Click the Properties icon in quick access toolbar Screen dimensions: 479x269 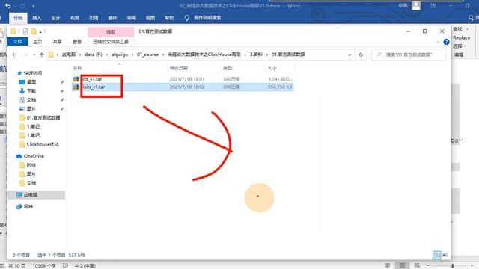tap(25, 31)
